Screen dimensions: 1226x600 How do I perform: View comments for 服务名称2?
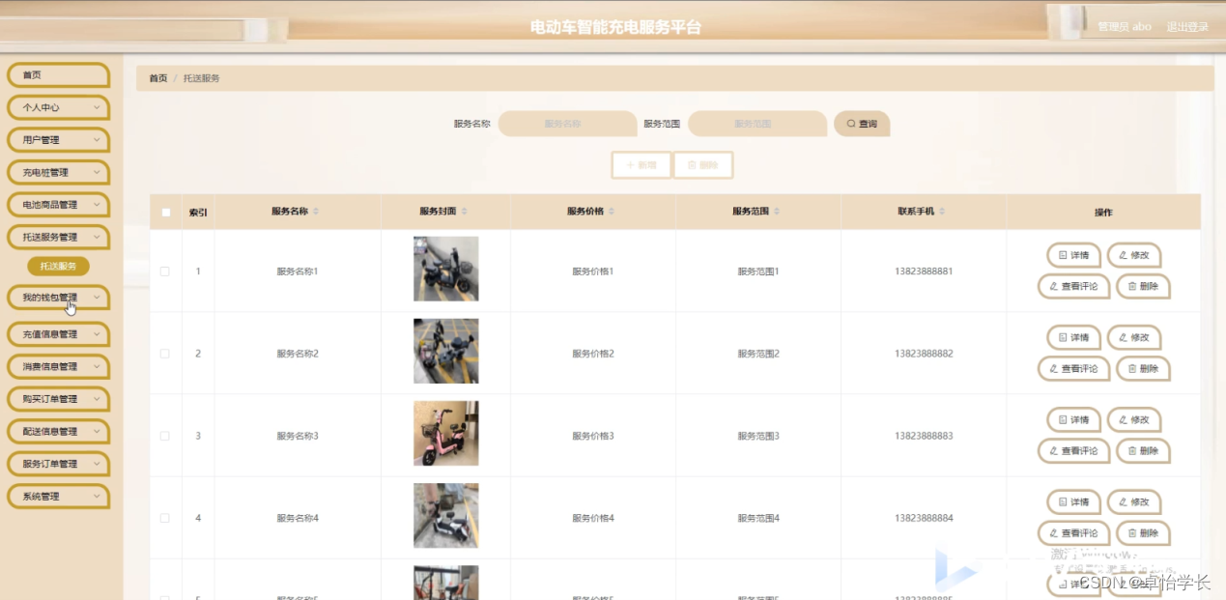[x=1073, y=369]
